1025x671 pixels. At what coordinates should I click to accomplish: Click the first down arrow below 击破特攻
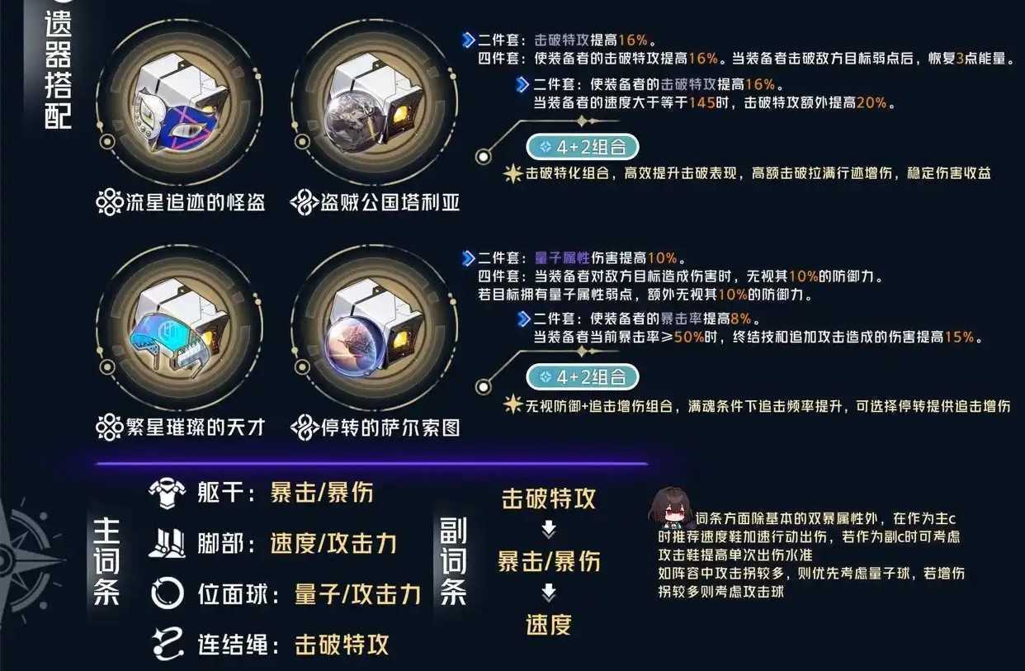(548, 530)
